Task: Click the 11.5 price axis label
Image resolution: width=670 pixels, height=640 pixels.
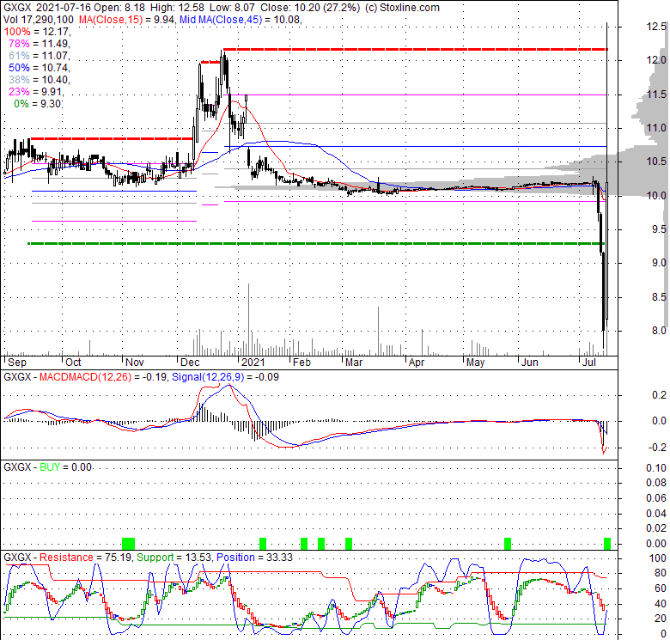Action: coord(656,94)
